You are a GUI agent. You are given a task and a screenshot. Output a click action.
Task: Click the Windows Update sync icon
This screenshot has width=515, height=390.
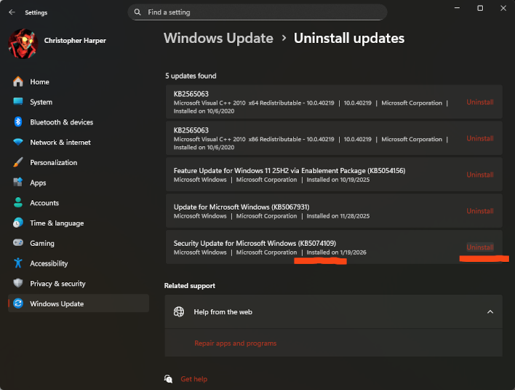[x=18, y=303]
